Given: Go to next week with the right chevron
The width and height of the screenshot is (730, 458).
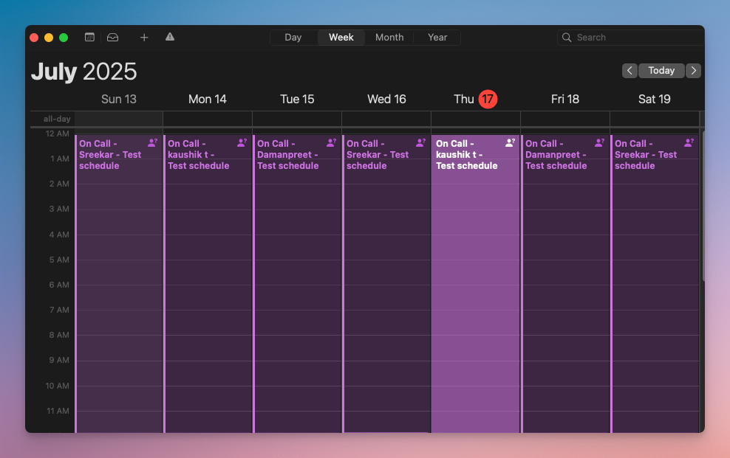Looking at the screenshot, I should [693, 70].
